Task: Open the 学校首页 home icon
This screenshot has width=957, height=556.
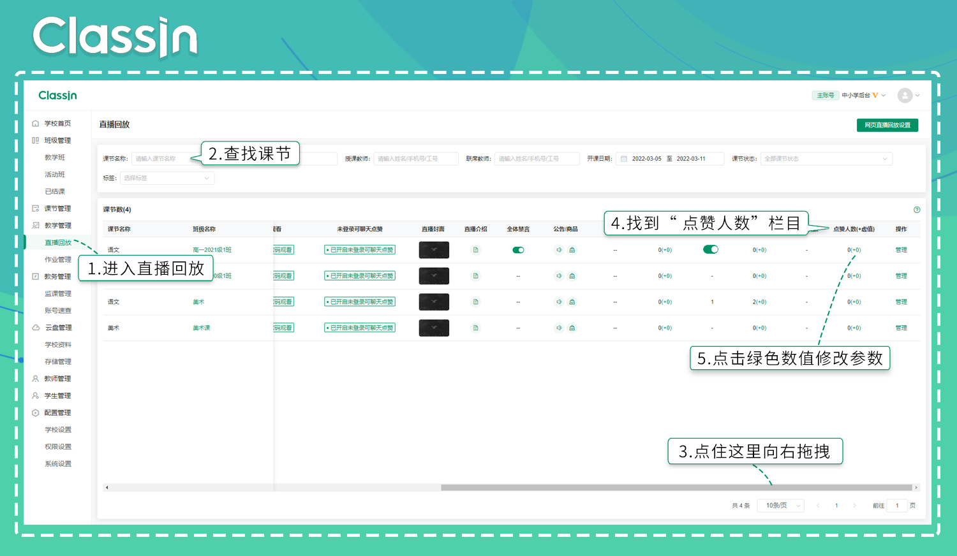Action: coord(36,124)
